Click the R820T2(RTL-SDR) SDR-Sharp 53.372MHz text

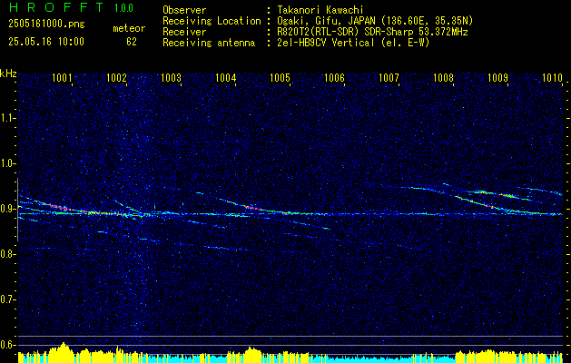[x=372, y=32]
